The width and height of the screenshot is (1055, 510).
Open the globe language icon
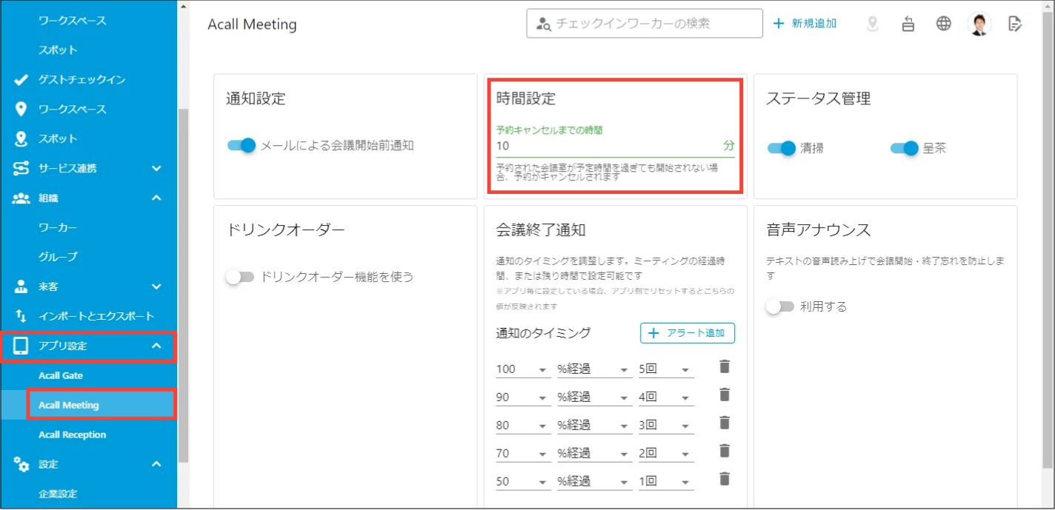coord(943,24)
